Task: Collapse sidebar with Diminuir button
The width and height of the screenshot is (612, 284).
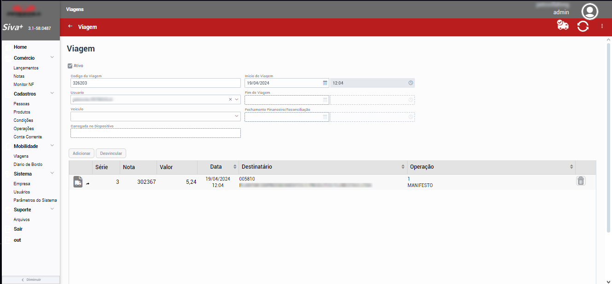Action: [x=31, y=279]
